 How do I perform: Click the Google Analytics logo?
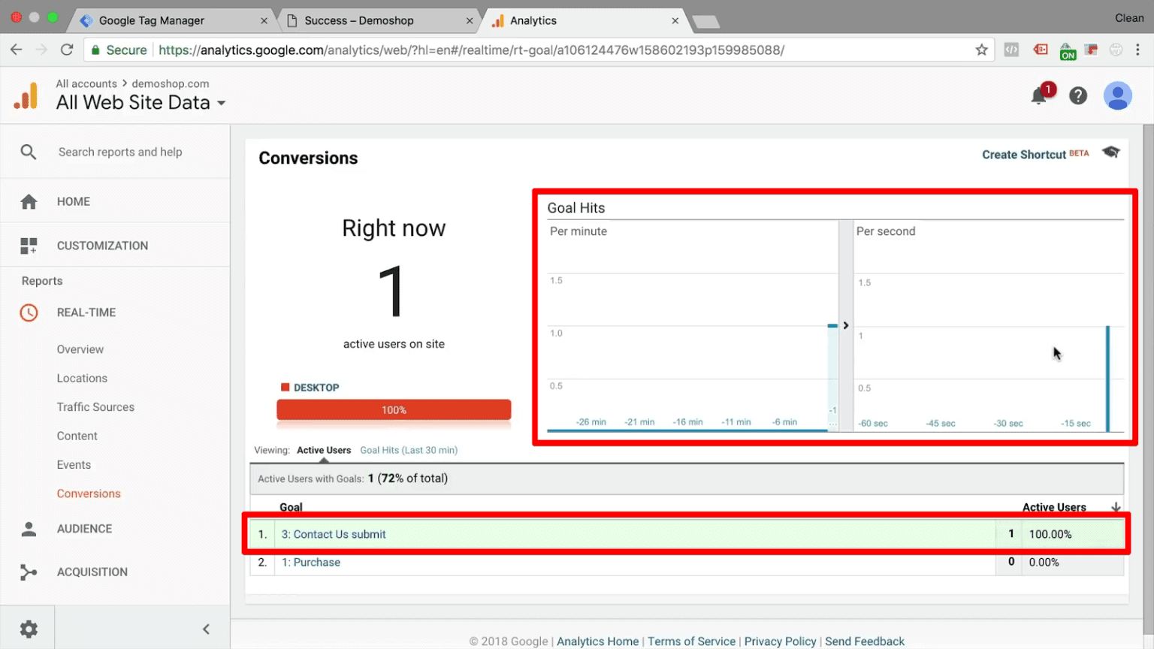coord(26,95)
